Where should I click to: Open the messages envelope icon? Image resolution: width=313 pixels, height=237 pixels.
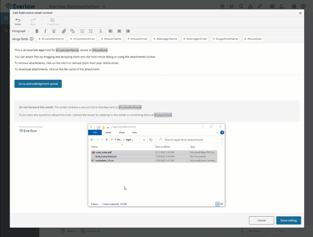tap(272, 6)
